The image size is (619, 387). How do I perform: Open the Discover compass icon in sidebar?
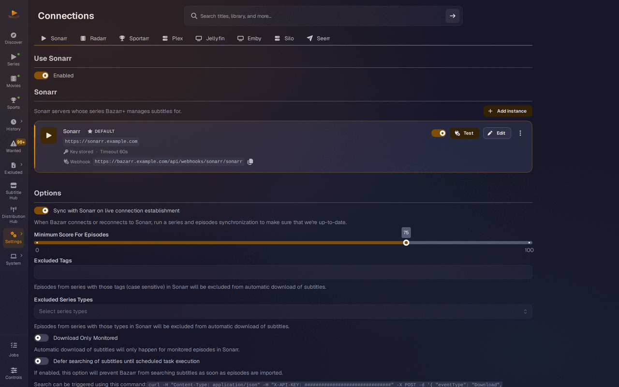pyautogui.click(x=14, y=35)
